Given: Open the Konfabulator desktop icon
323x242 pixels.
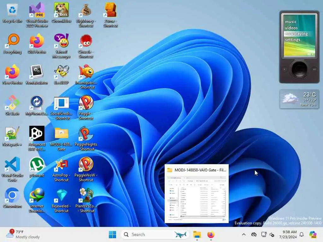Looking at the screenshot, I should [37, 75].
